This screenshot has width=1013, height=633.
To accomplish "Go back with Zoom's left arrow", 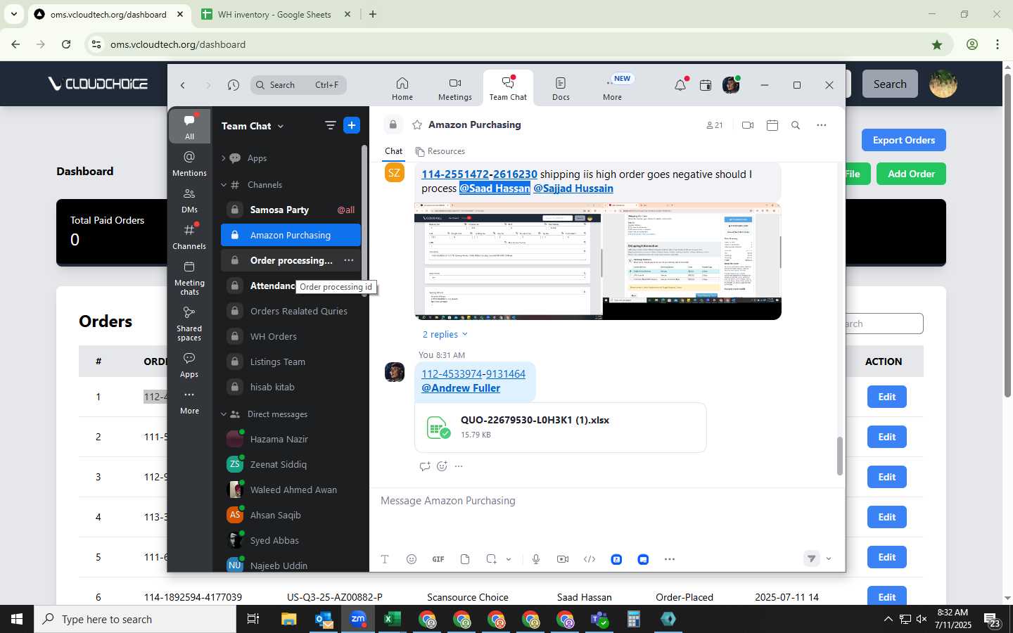I will coord(183,85).
